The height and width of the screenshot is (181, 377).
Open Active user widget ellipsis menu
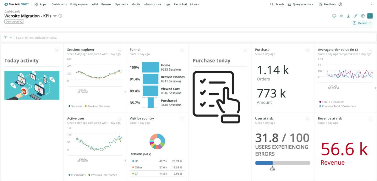pos(119,118)
